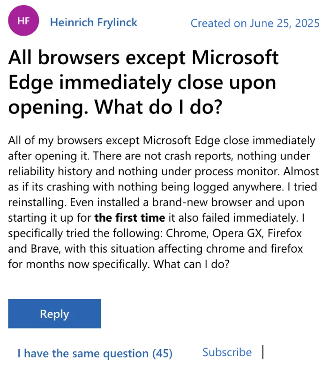Click the vertical divider after Subscribe
This screenshot has width=328, height=365.
point(263,352)
